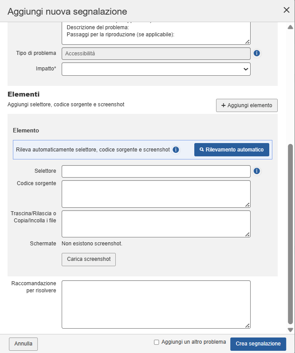Click Annulla to cancel
295x353 pixels.
click(24, 344)
